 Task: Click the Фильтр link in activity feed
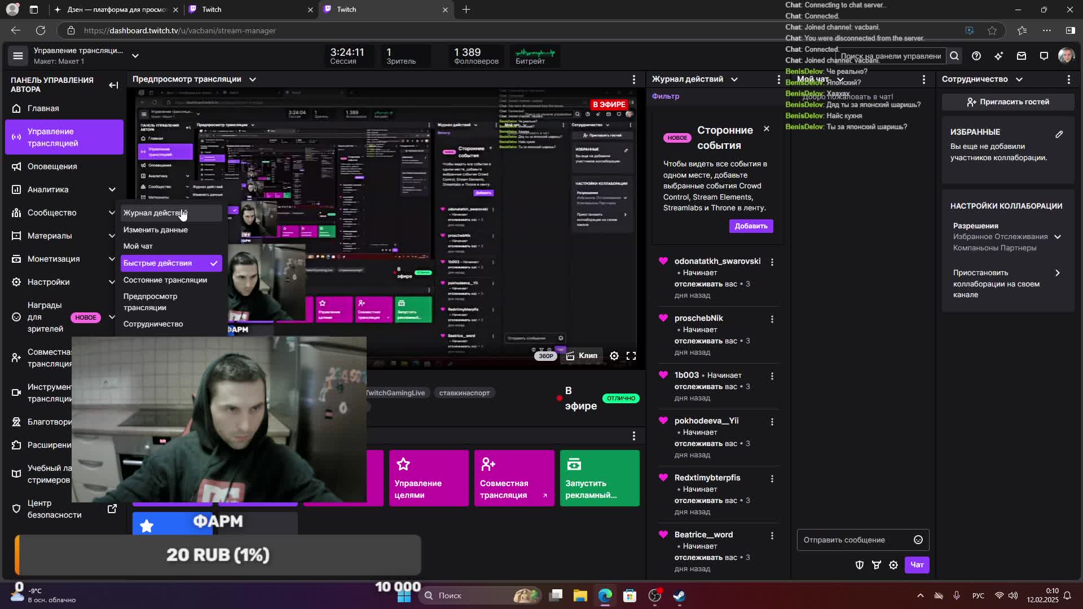click(x=666, y=96)
